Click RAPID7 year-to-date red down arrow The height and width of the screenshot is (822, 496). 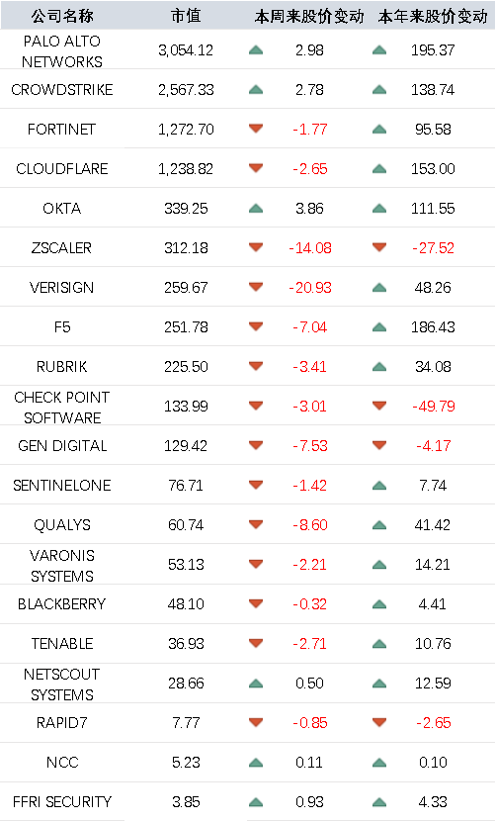coord(379,722)
